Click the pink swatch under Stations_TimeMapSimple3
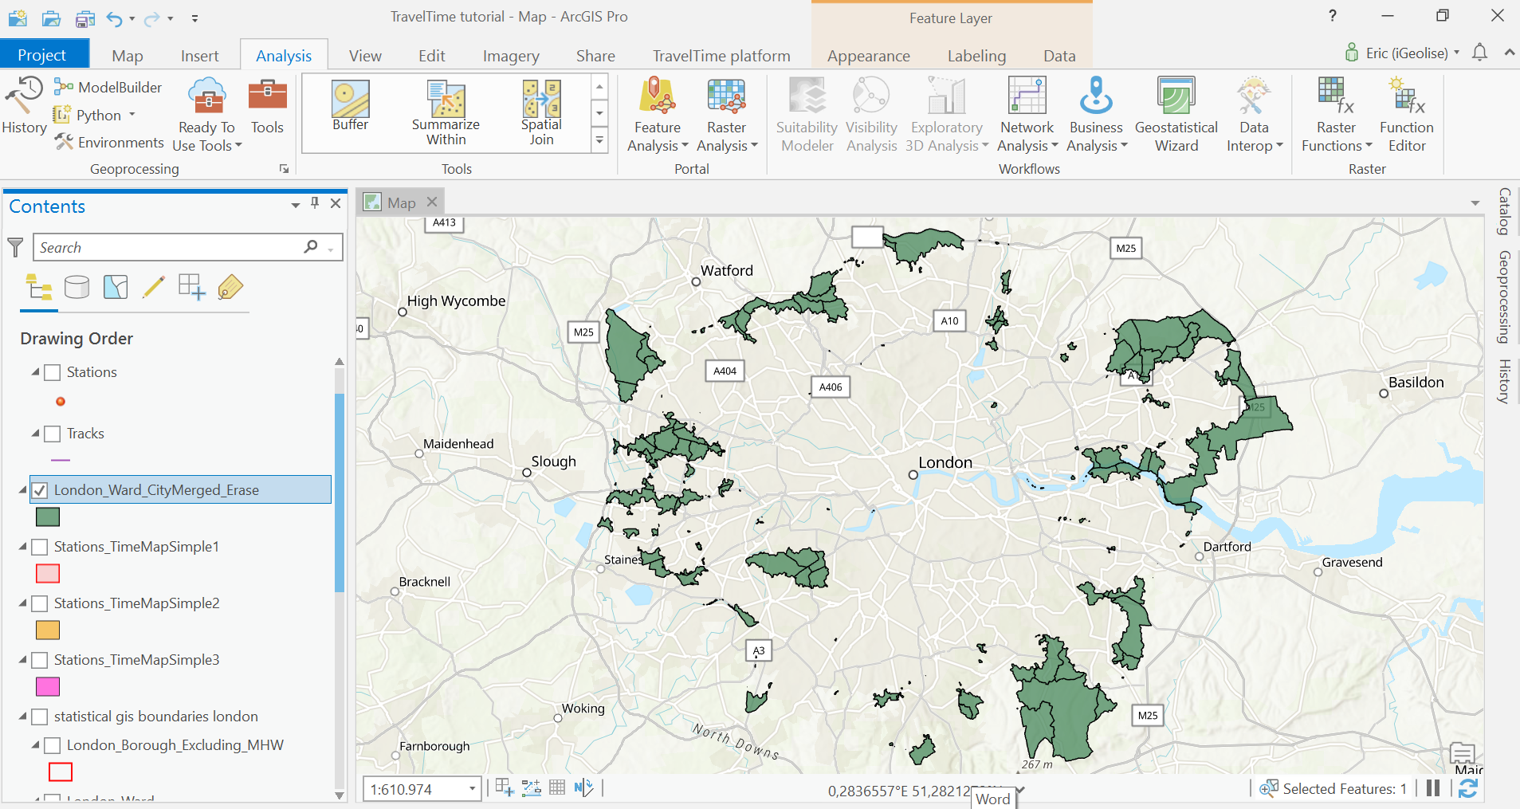This screenshot has height=809, width=1520. (x=48, y=686)
